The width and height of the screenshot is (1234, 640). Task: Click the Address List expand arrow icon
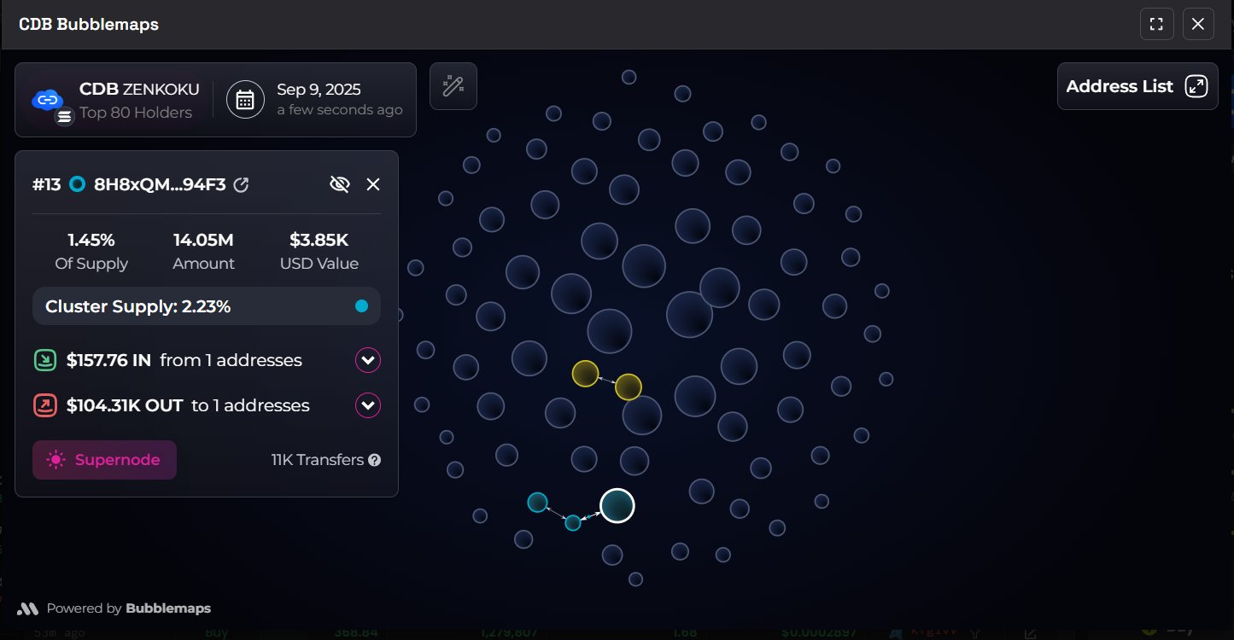1196,86
